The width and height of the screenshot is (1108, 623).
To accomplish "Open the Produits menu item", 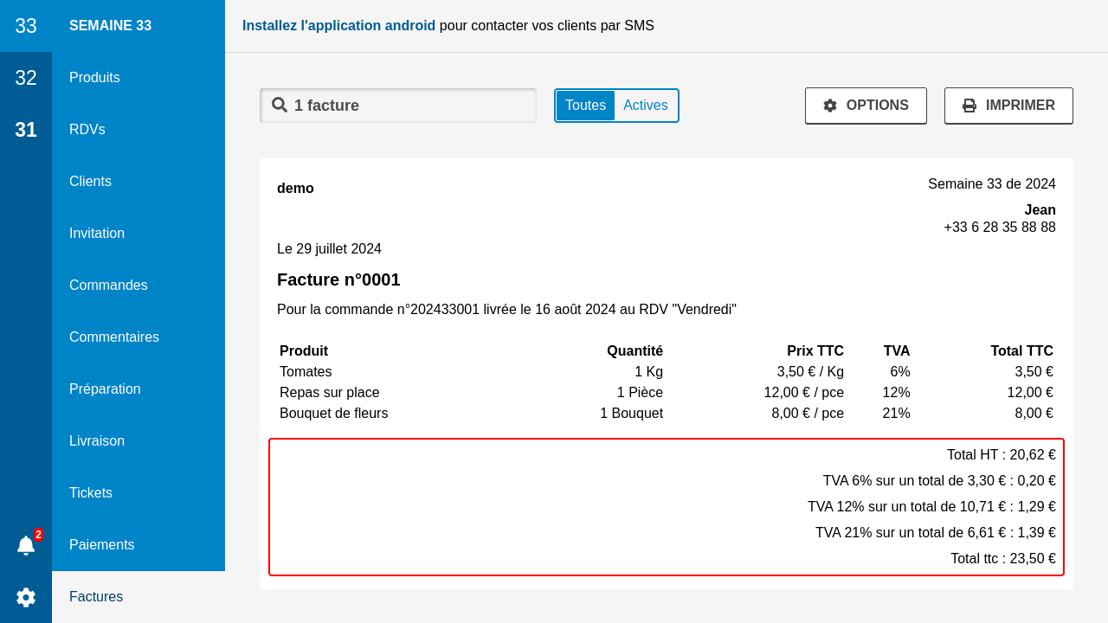I will pyautogui.click(x=94, y=78).
